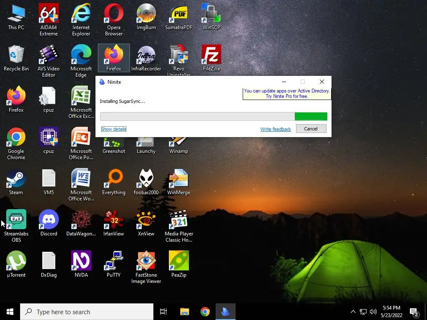Viewport: 427px width, 320px height.
Task: Click the Discord desktop icon
Action: coord(48,223)
